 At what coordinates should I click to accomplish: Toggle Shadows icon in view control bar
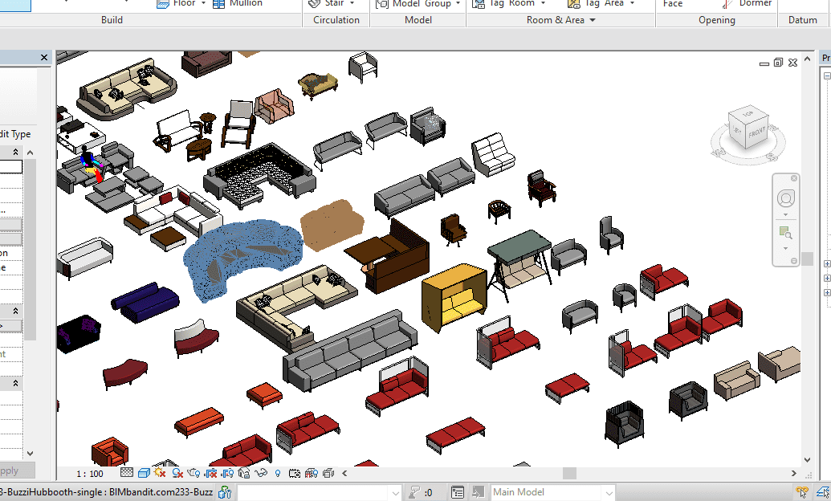point(176,474)
